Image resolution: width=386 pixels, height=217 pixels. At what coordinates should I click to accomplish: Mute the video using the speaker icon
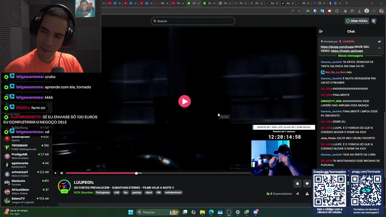[x=62, y=173]
